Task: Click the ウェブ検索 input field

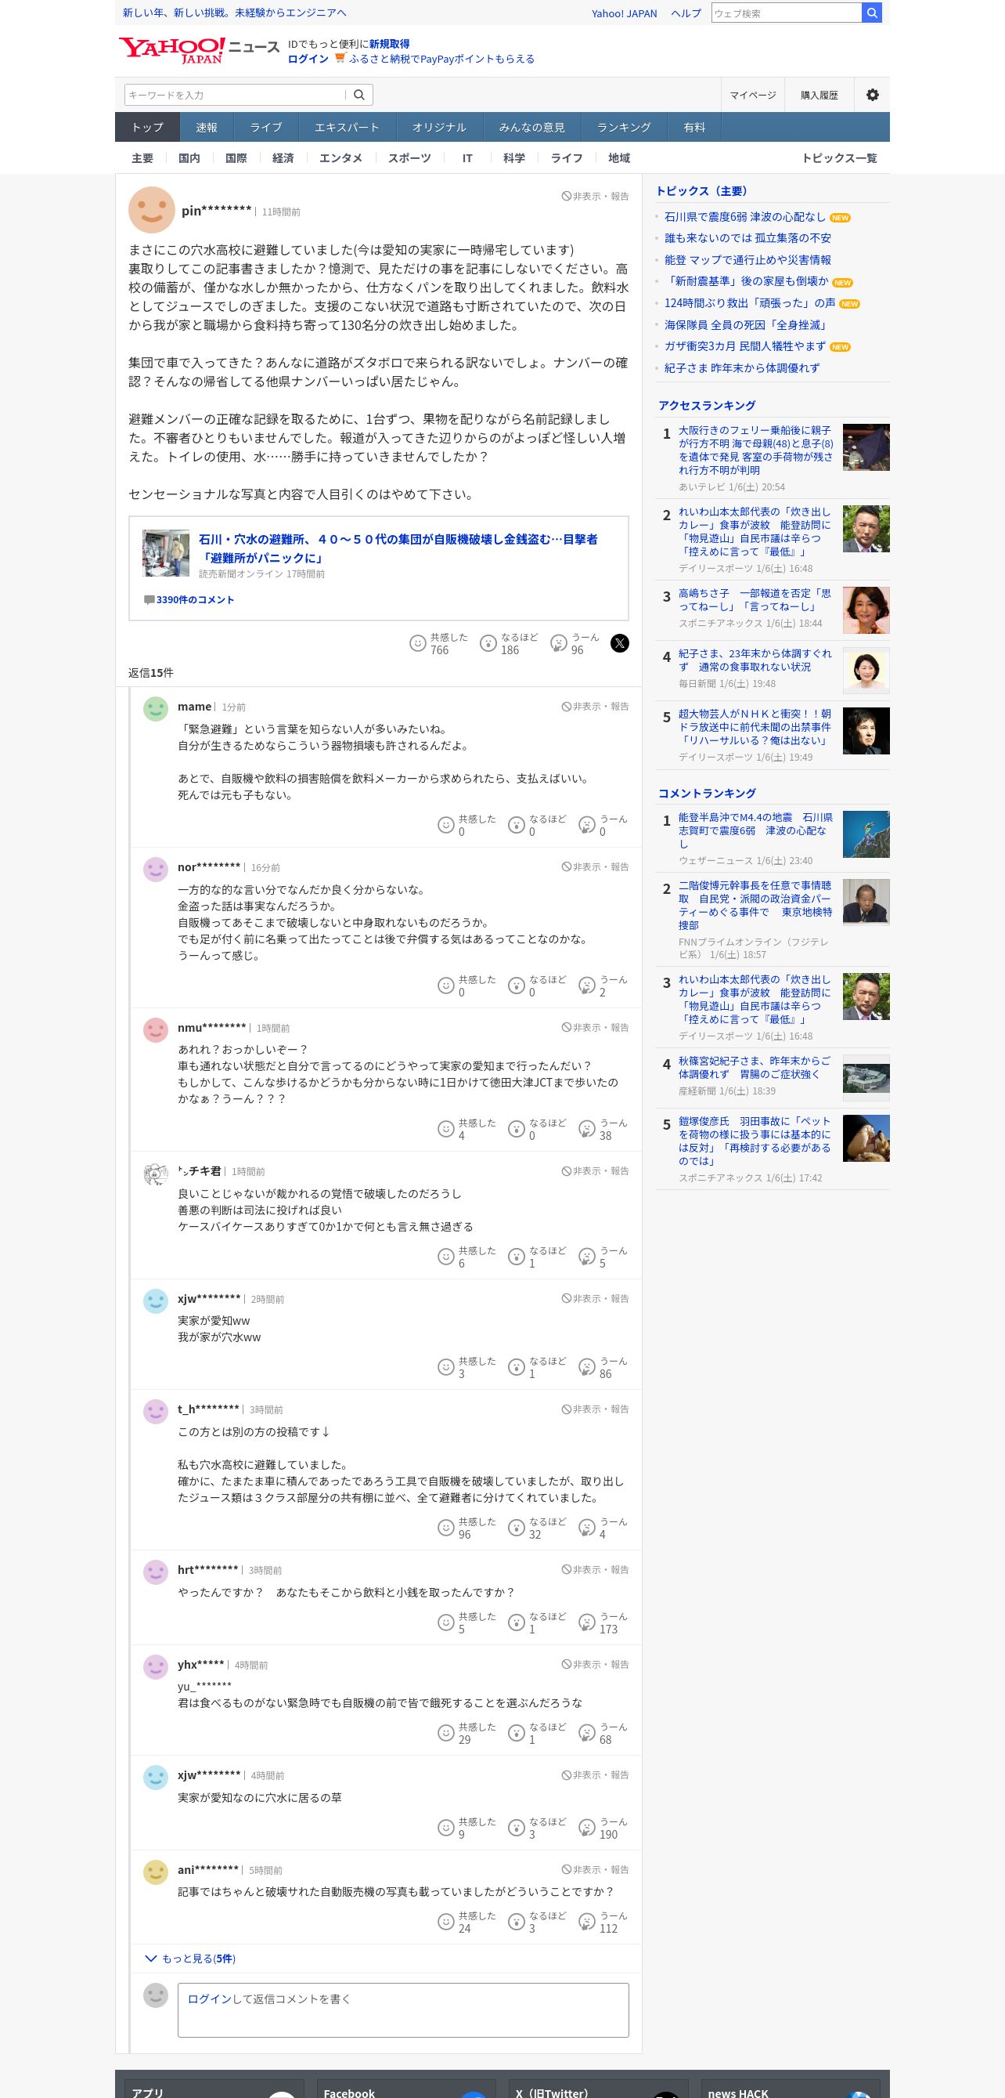Action: 786,13
